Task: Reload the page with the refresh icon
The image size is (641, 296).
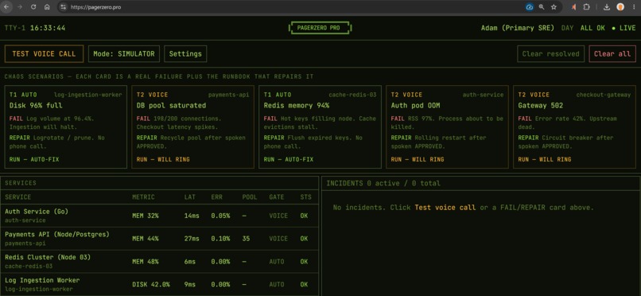Action: tap(33, 7)
